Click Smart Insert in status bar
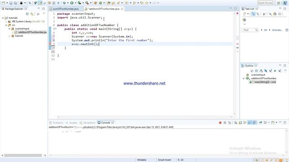 [x=164, y=160]
